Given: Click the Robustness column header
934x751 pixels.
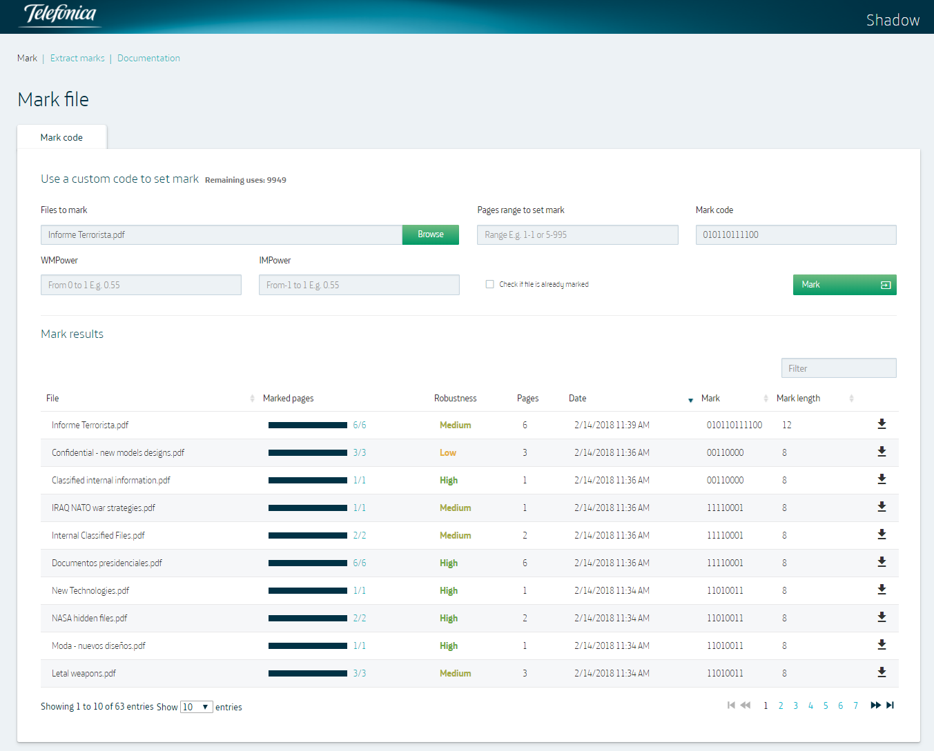Looking at the screenshot, I should (x=455, y=398).
